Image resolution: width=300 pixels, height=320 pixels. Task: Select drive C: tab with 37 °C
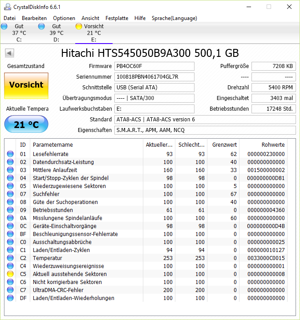pyautogui.click(x=19, y=33)
